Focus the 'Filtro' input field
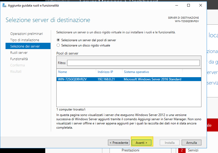 click(x=133, y=63)
